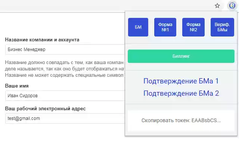
Task: Click the help text starting Название должно совпадать
Action: click(65, 69)
